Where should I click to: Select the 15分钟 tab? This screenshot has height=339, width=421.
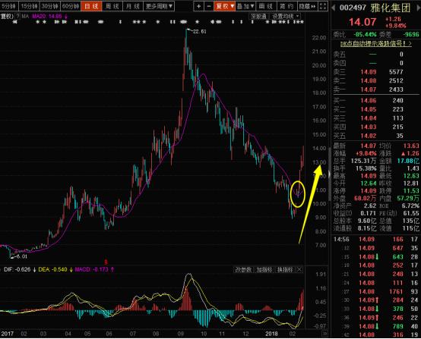tap(29, 6)
